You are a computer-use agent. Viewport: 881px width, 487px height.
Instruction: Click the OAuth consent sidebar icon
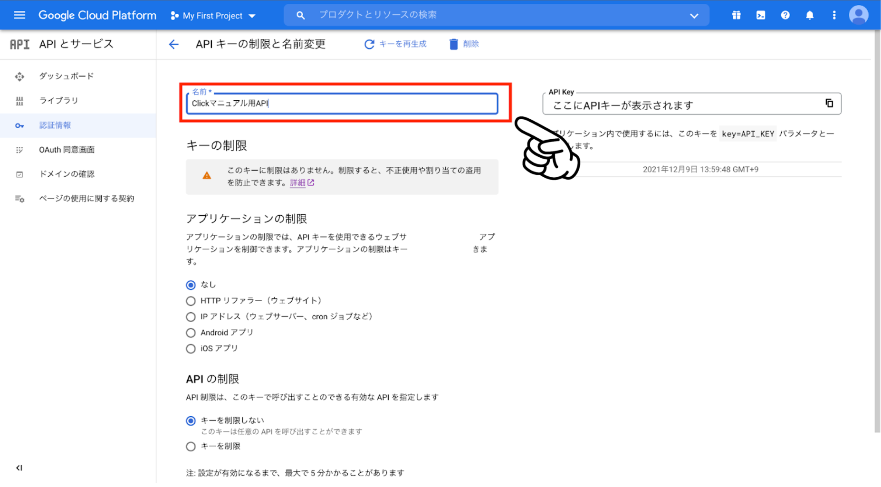coord(19,150)
